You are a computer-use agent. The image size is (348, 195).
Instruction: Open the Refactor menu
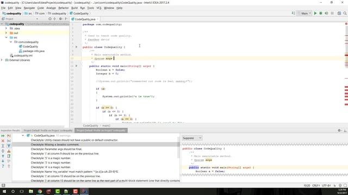pyautogui.click(x=64, y=8)
